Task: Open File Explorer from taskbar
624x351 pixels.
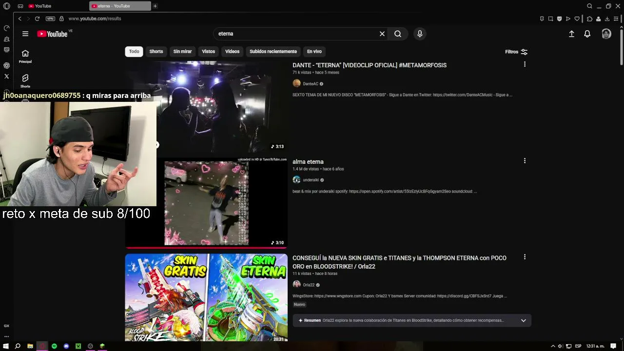Action: [30, 346]
